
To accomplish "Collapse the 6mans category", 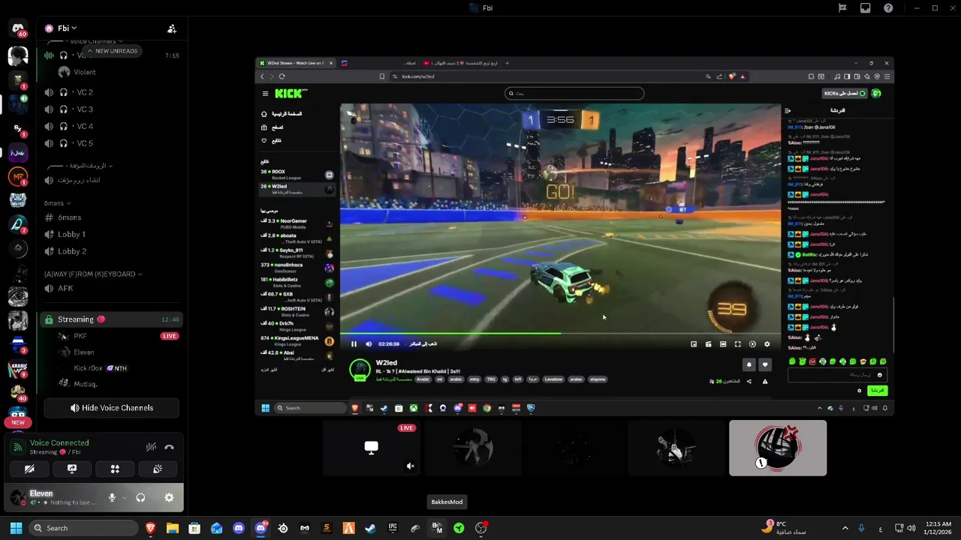I will (x=57, y=203).
